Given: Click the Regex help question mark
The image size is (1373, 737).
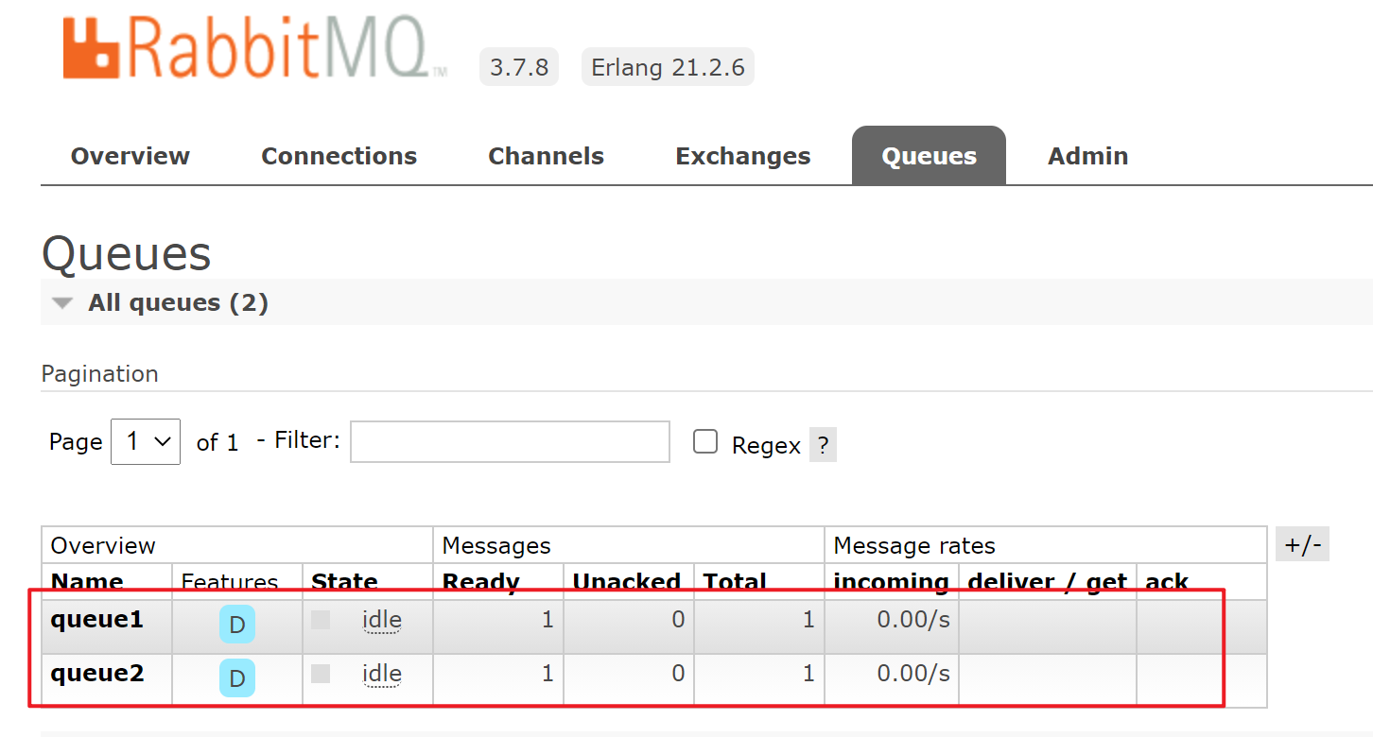Looking at the screenshot, I should click(823, 445).
